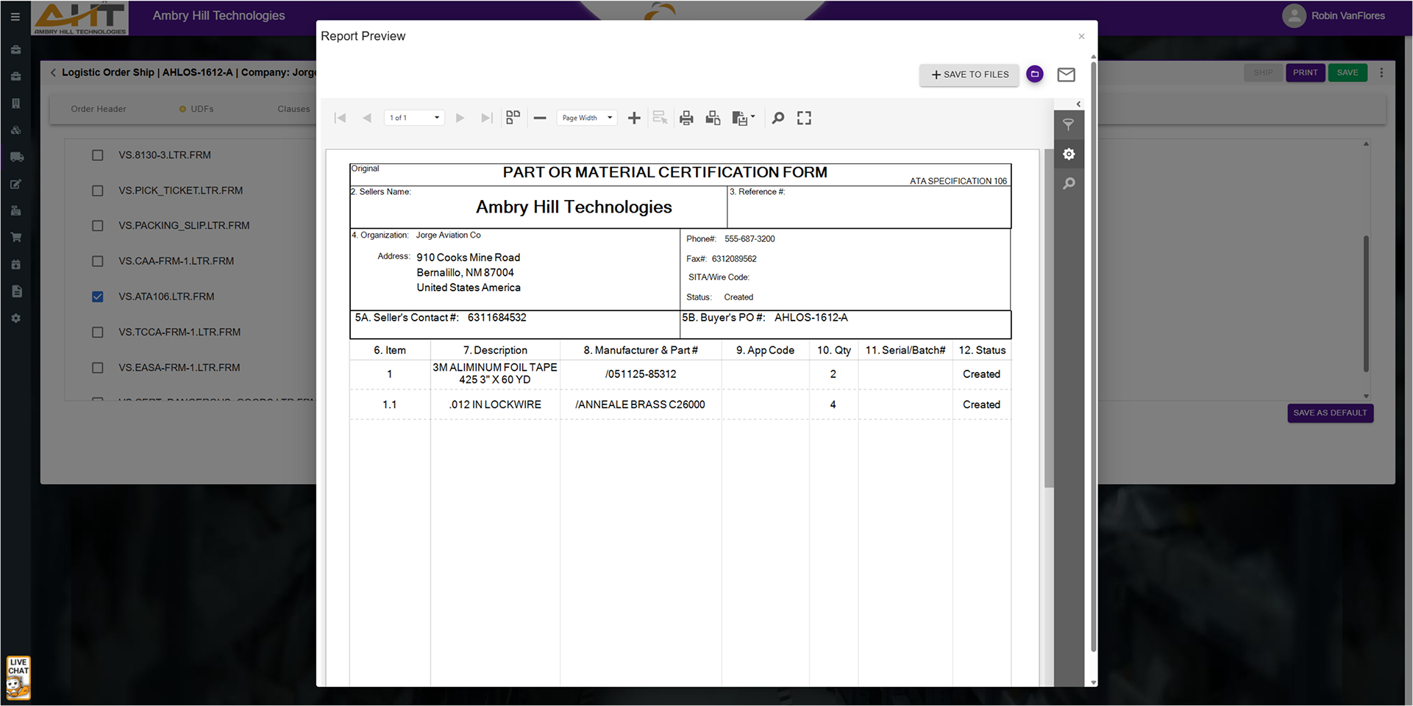1413x706 pixels.
Task: Enable the VS.PACKING_SLIP.LTR.FRM checkbox
Action: pyautogui.click(x=98, y=226)
